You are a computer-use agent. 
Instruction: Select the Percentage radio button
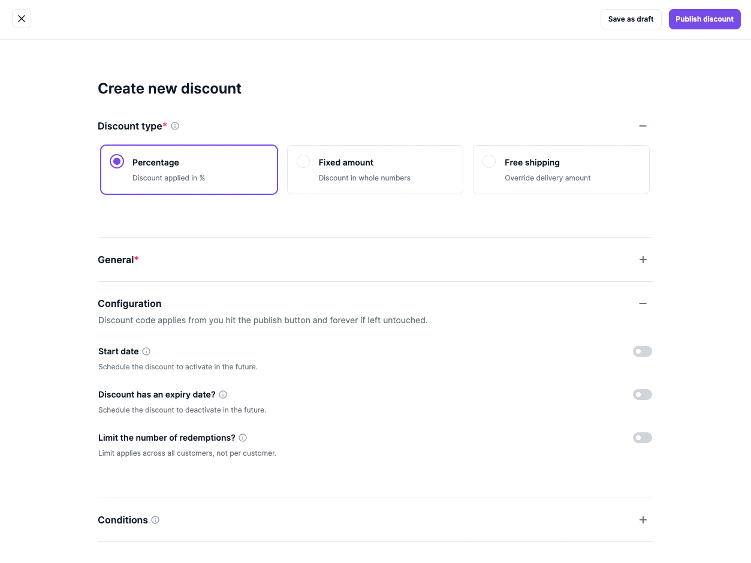click(117, 161)
